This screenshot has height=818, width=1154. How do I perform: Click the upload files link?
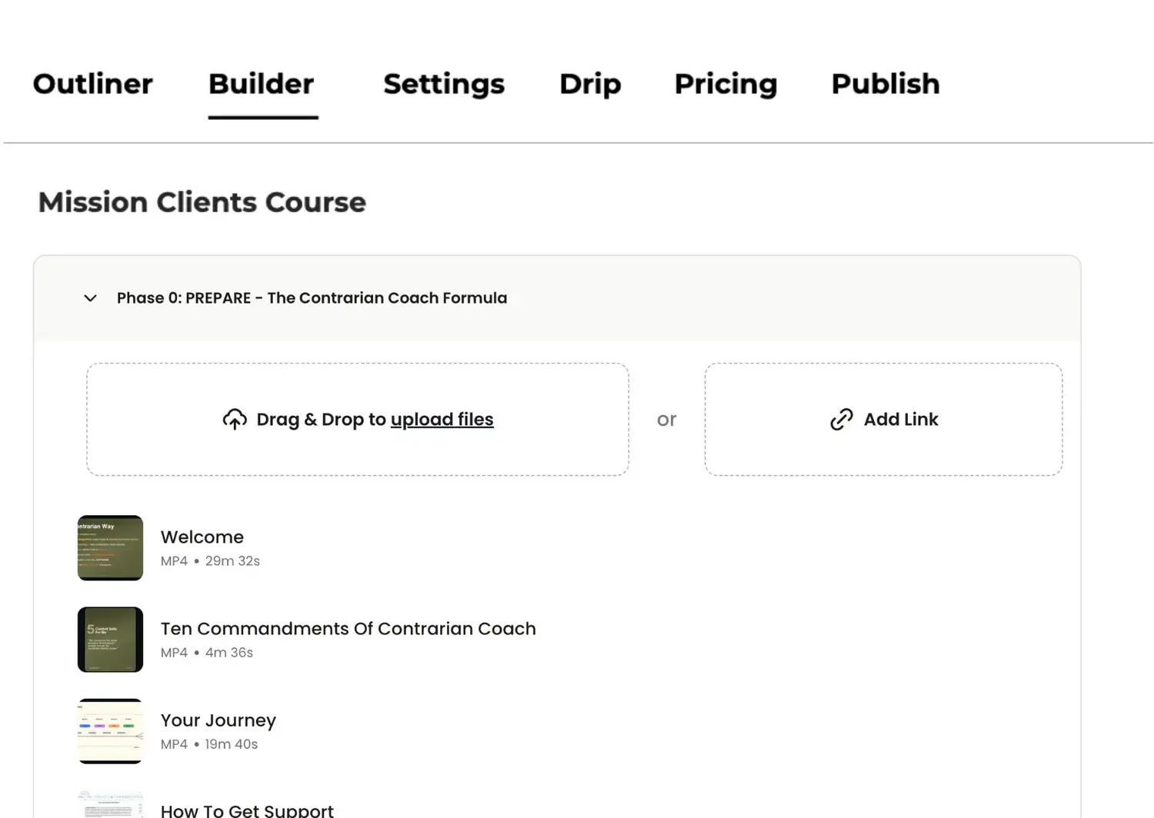(442, 419)
